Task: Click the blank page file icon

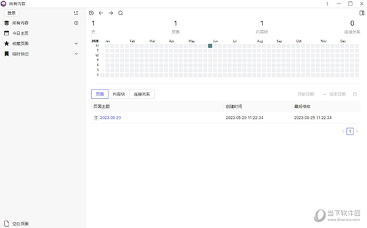Action: (7, 223)
